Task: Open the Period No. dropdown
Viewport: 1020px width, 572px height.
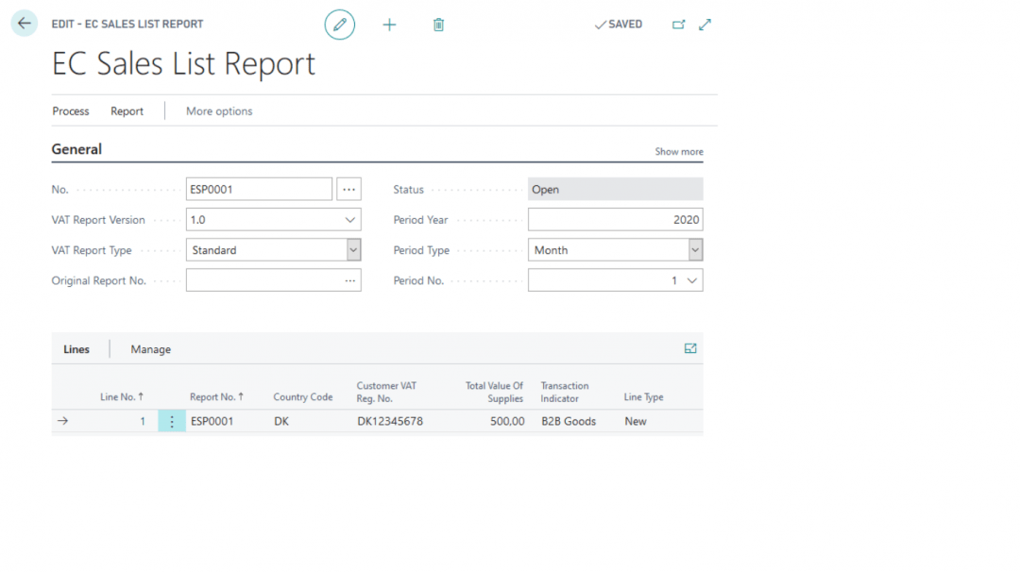Action: [x=692, y=280]
